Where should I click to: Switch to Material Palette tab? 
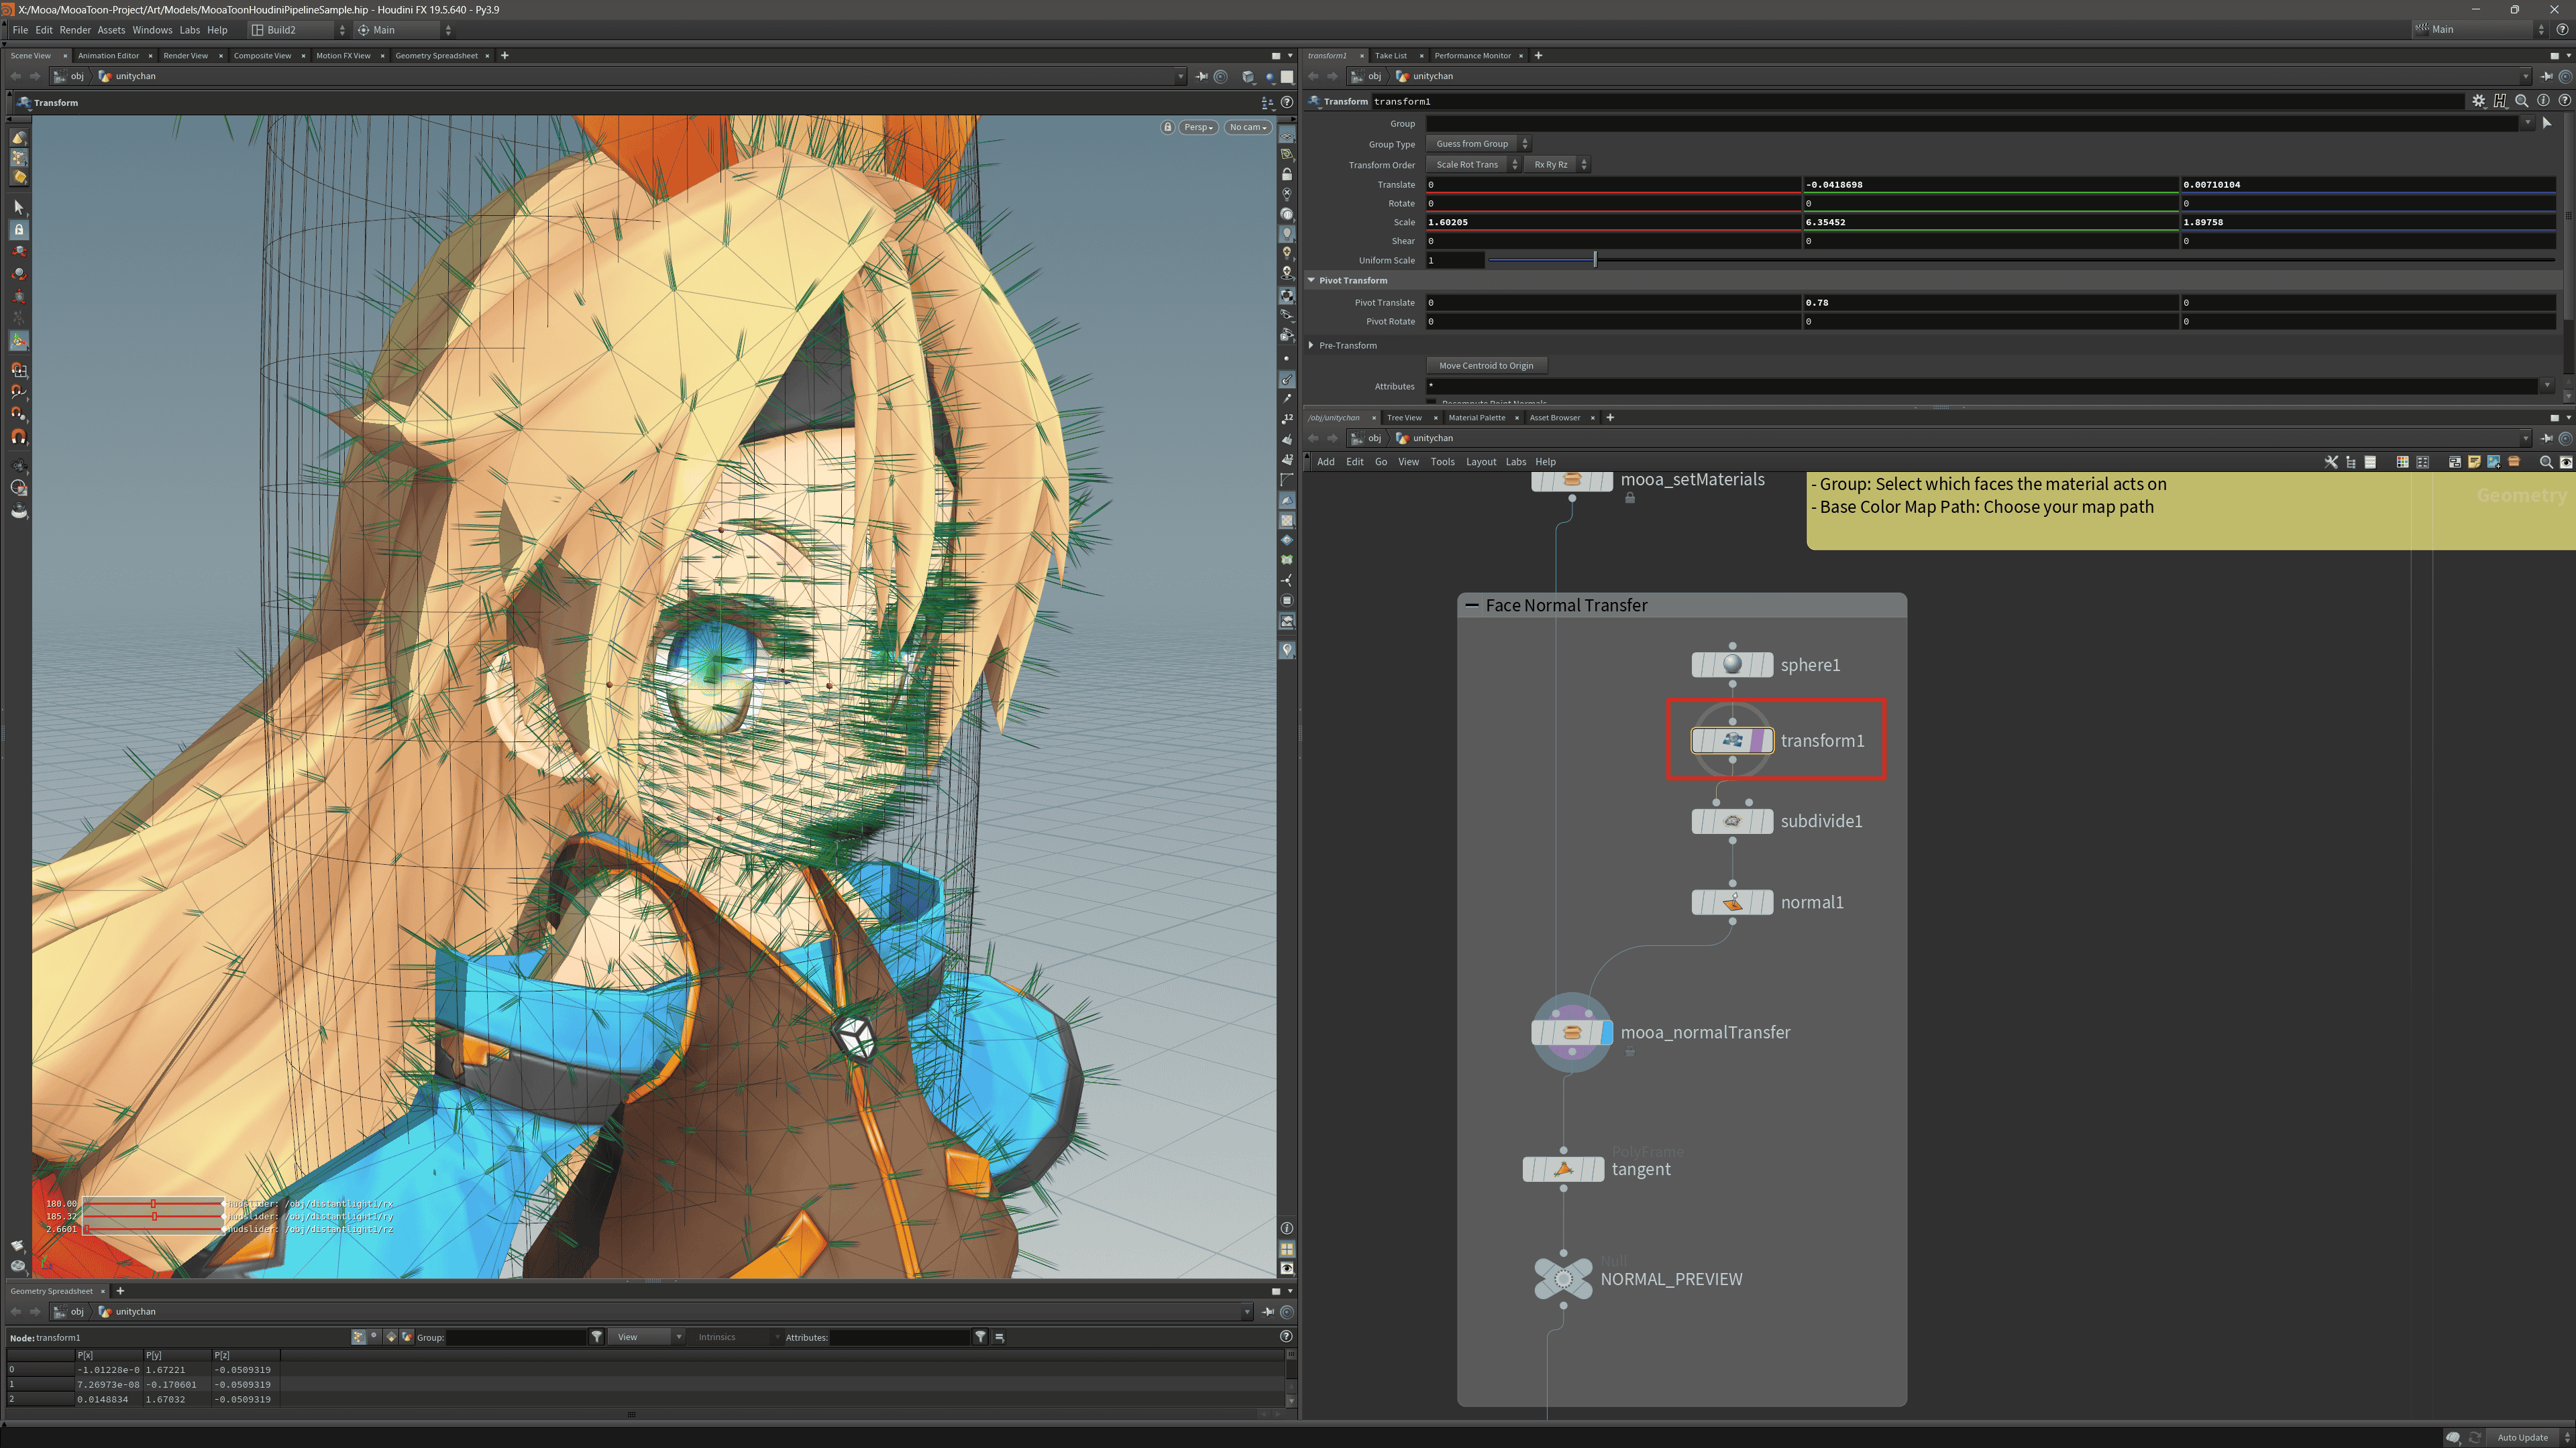click(x=1476, y=418)
